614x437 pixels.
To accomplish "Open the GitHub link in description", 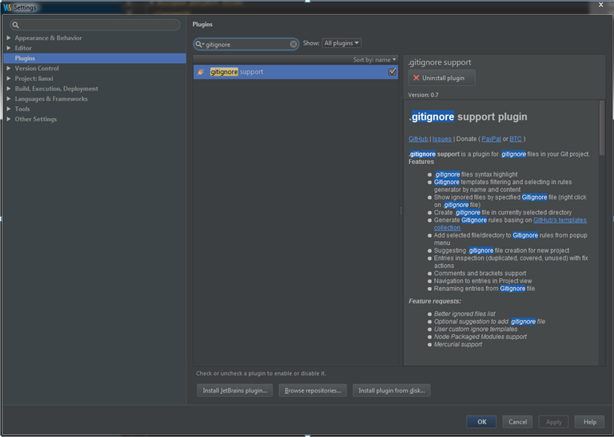I will click(x=418, y=139).
